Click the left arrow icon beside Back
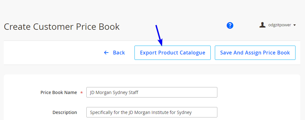 (x=106, y=53)
